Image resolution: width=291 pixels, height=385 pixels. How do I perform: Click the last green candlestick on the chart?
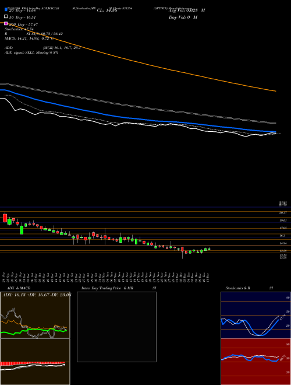click(209, 249)
